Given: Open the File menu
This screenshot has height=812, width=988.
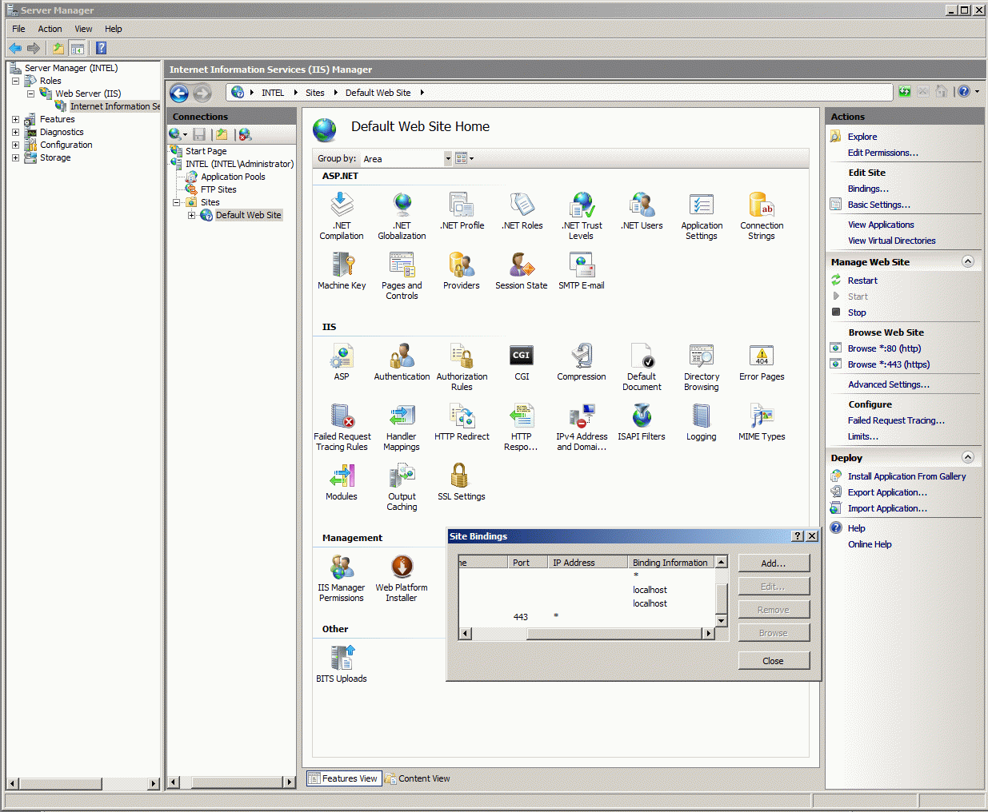Looking at the screenshot, I should tap(18, 29).
